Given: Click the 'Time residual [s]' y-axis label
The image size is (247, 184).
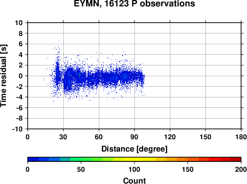Looking at the screenshot, I should 3,76.
